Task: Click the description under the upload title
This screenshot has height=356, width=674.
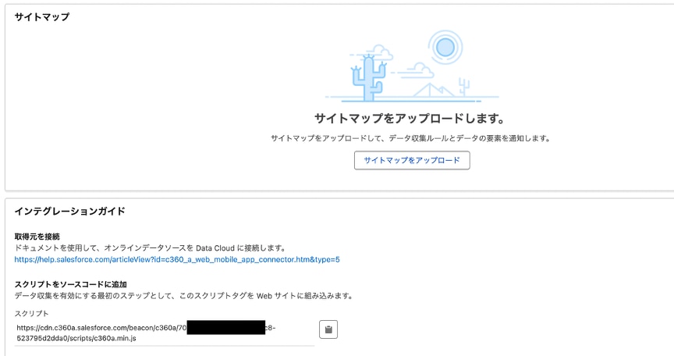Action: click(x=411, y=138)
